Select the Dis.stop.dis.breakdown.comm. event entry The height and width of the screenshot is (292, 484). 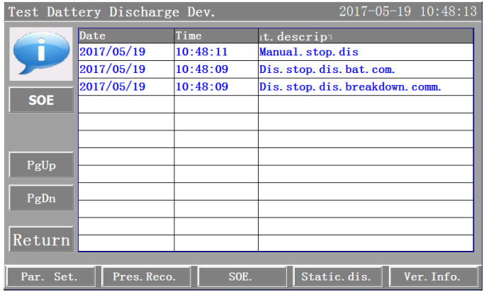pyautogui.click(x=350, y=87)
